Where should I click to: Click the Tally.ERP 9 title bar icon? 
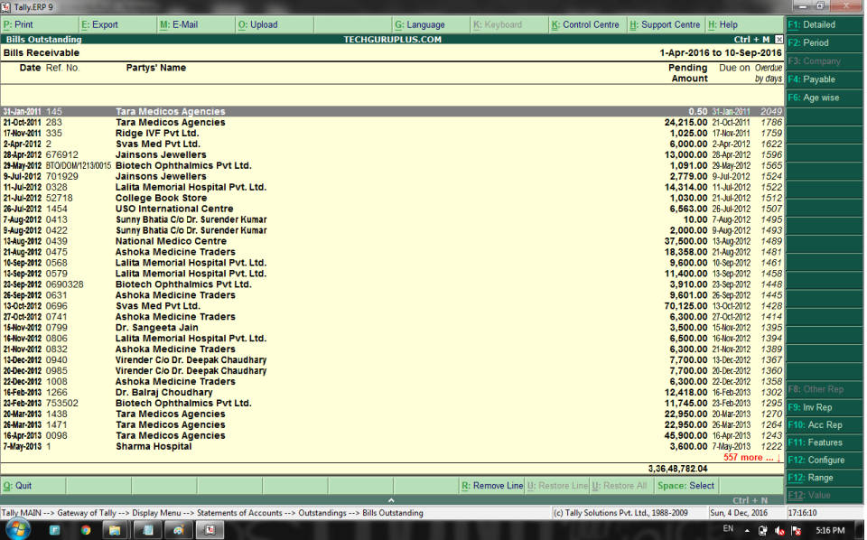pyautogui.click(x=6, y=7)
